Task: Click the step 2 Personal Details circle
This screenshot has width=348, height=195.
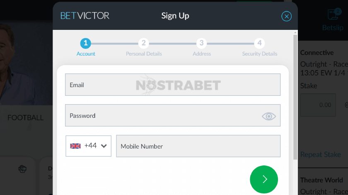Action: tap(143, 43)
